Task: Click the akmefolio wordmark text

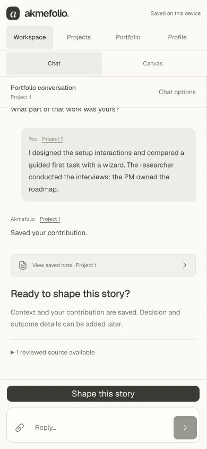Action: 47,13
